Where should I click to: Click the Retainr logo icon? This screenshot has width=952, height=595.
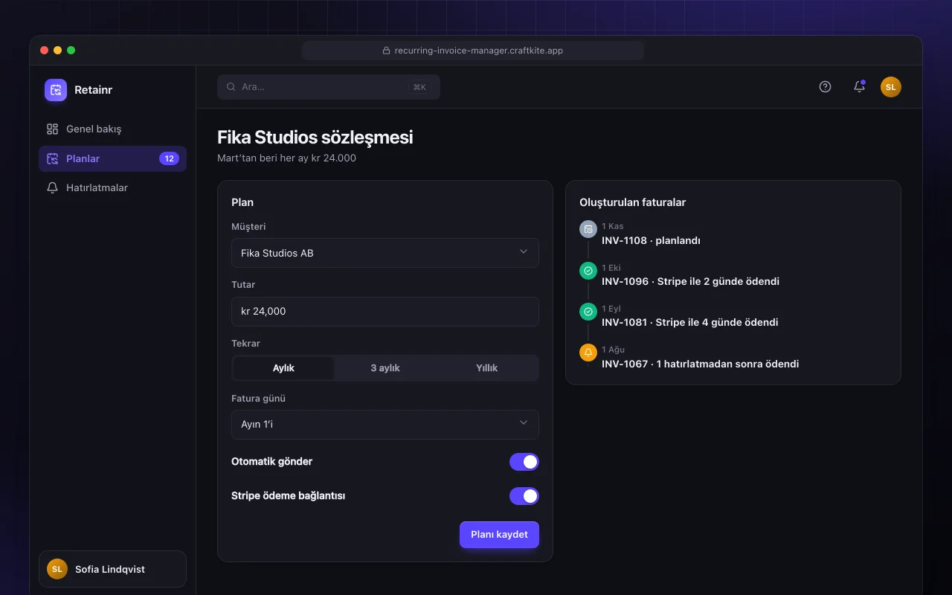[x=56, y=90]
